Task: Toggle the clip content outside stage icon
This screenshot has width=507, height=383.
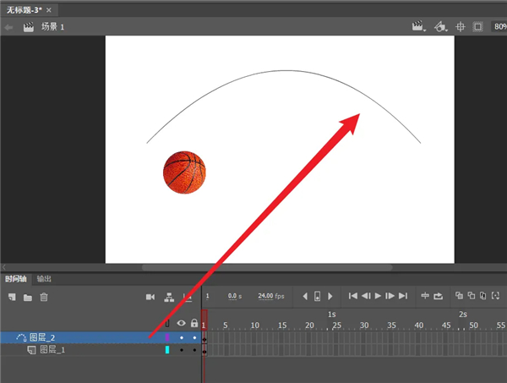Action: (477, 27)
